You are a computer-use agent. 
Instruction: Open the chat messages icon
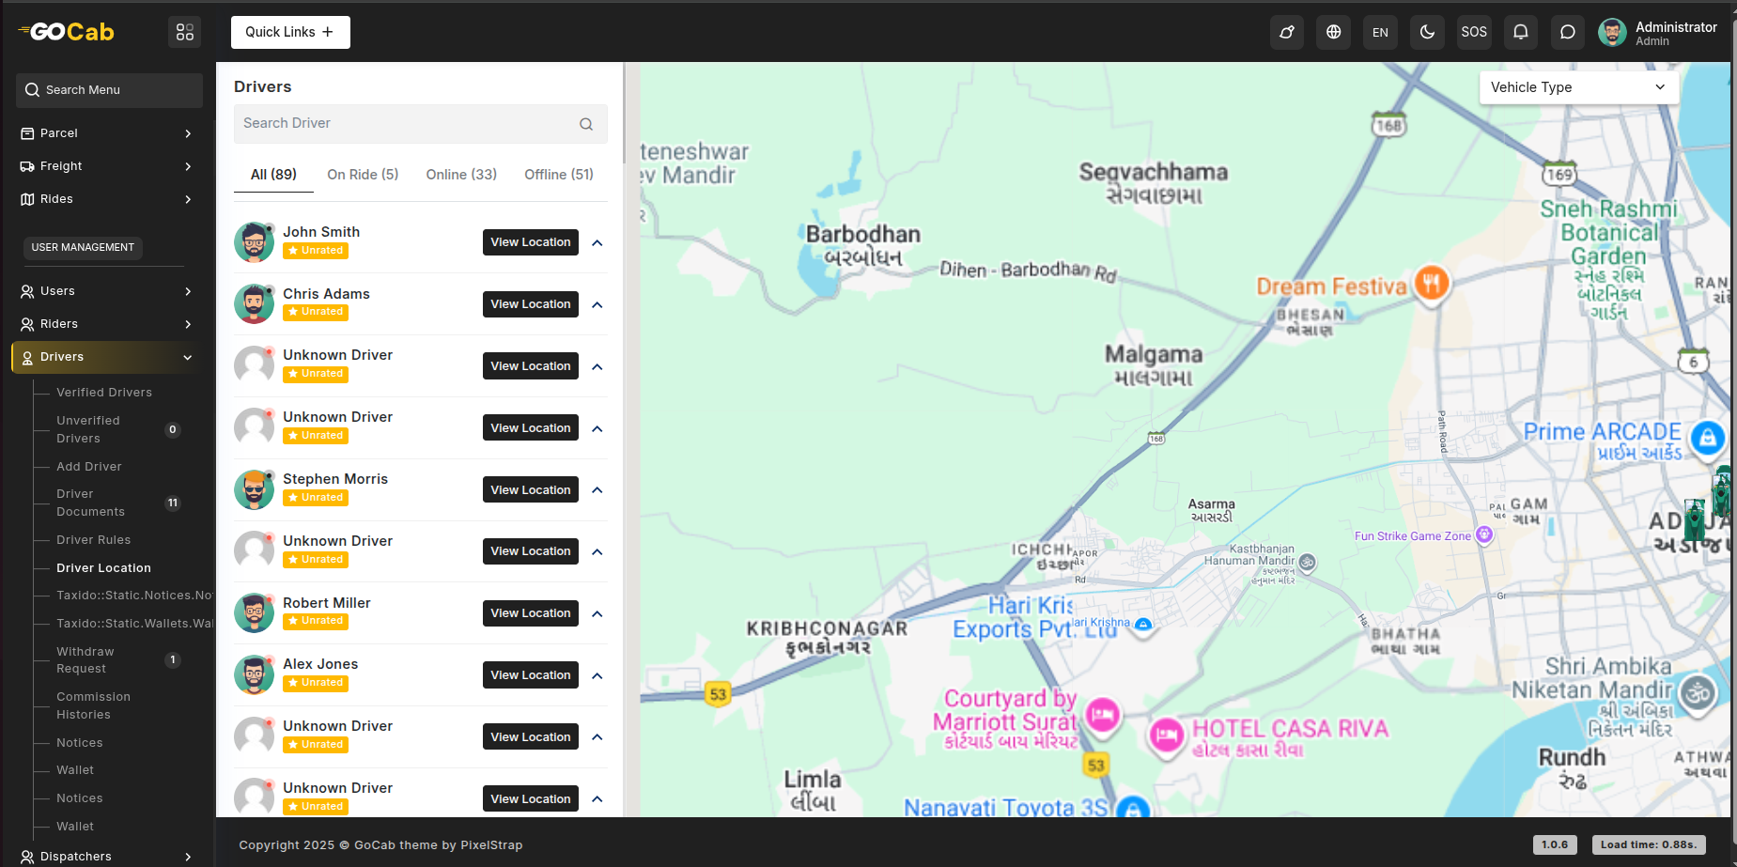coord(1567,32)
